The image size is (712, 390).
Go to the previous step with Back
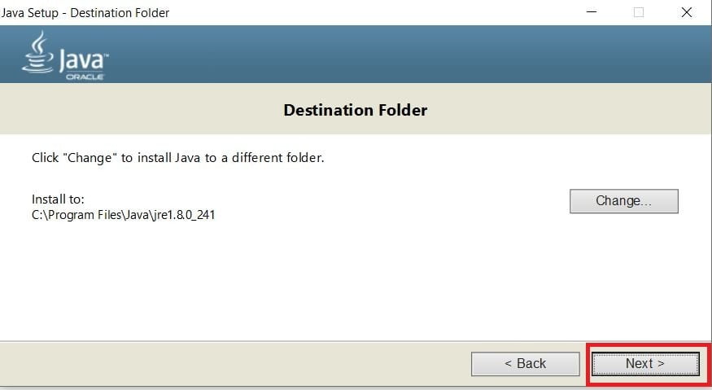pyautogui.click(x=526, y=364)
